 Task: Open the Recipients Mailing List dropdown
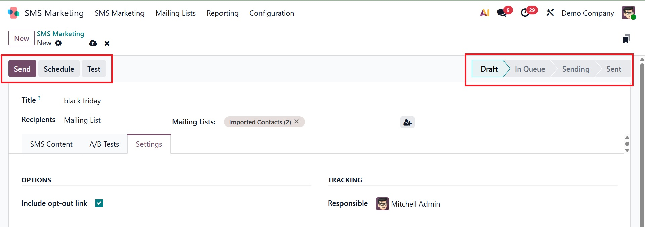82,120
